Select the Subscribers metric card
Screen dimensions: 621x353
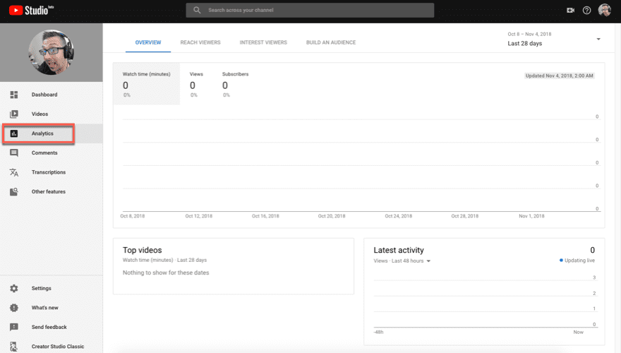(x=235, y=85)
